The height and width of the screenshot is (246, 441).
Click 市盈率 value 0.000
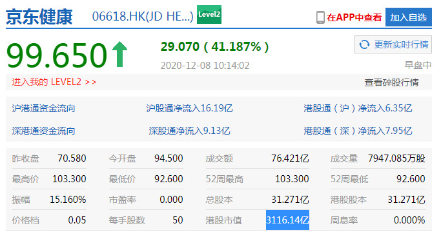coord(171,200)
